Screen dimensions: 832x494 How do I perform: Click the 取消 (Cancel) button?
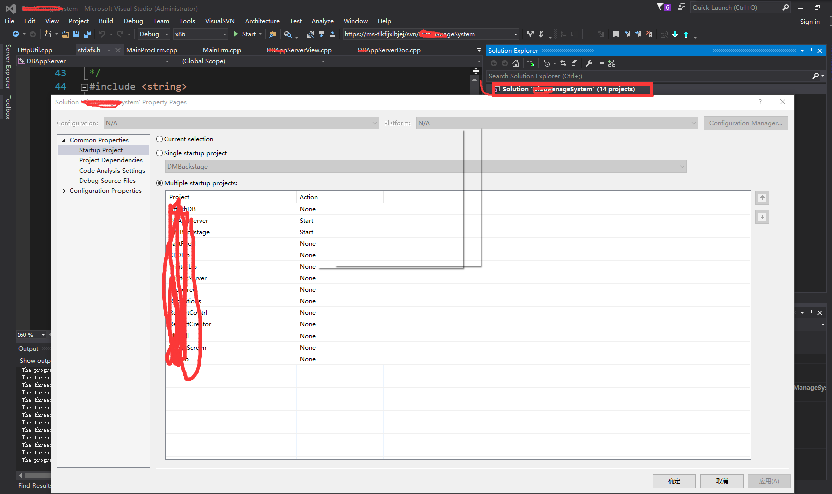pos(722,481)
